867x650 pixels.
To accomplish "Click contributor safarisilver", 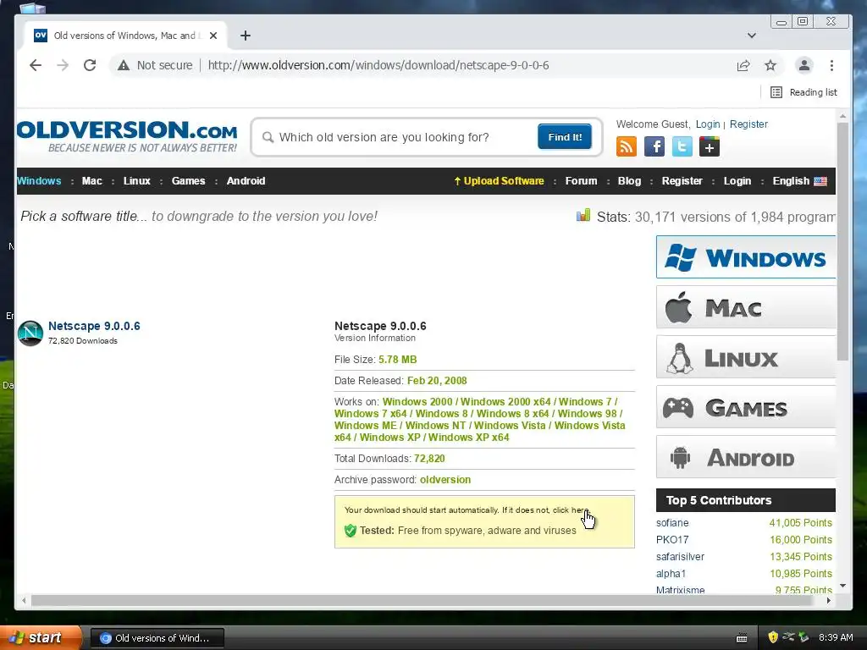I will tap(680, 557).
